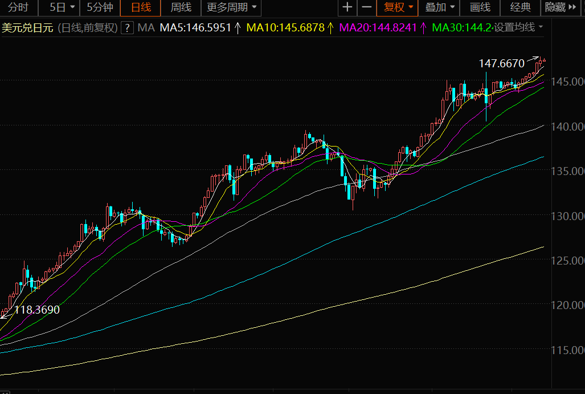Click the MA30 green indicator value
This screenshot has width=585, height=394.
pyautogui.click(x=463, y=27)
